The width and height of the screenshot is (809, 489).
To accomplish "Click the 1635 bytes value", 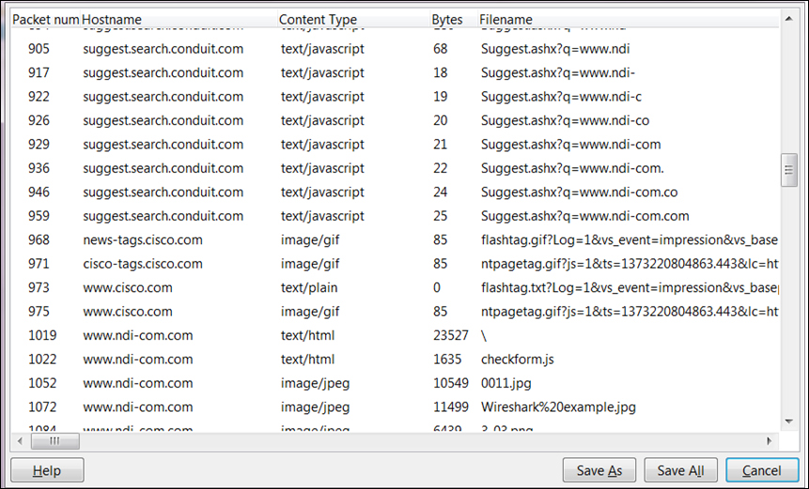I will pos(447,359).
